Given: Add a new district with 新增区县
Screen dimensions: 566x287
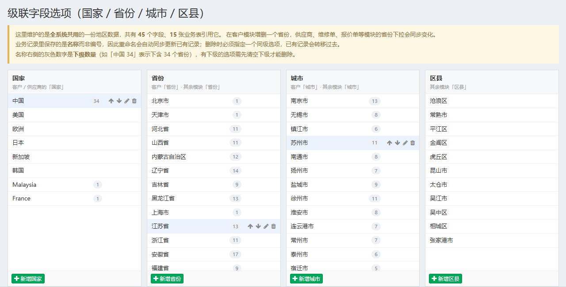Looking at the screenshot, I should pyautogui.click(x=445, y=279).
